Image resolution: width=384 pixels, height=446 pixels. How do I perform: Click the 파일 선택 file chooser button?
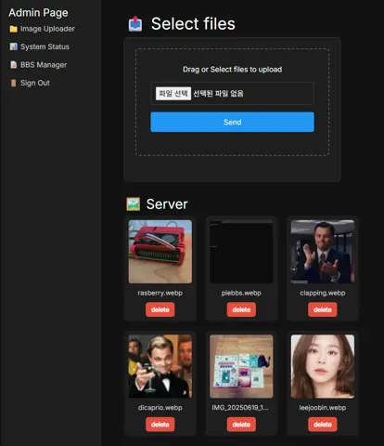173,93
